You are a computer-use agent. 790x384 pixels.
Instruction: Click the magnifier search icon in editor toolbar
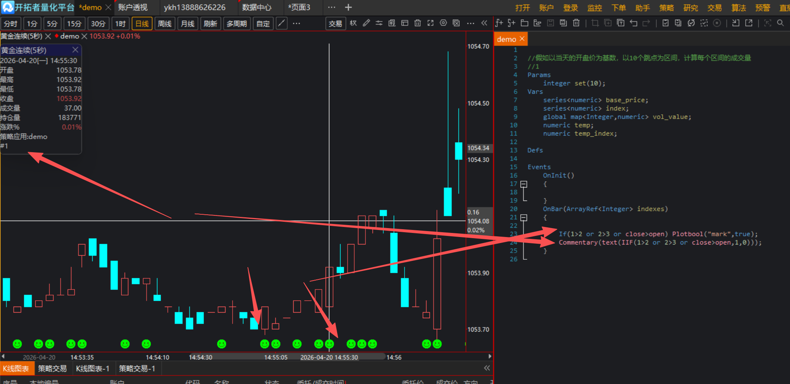click(780, 23)
